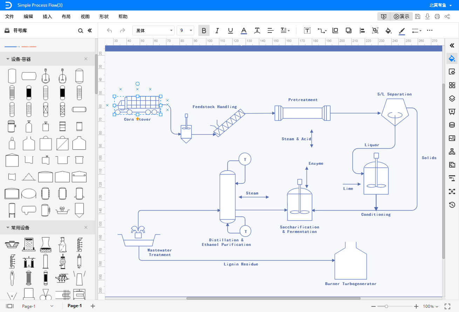This screenshot has height=312, width=459.
Task: Toggle bold formatting
Action: (204, 31)
